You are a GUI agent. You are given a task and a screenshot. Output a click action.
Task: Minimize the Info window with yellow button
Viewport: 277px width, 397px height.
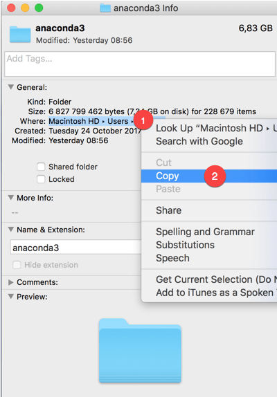click(25, 8)
